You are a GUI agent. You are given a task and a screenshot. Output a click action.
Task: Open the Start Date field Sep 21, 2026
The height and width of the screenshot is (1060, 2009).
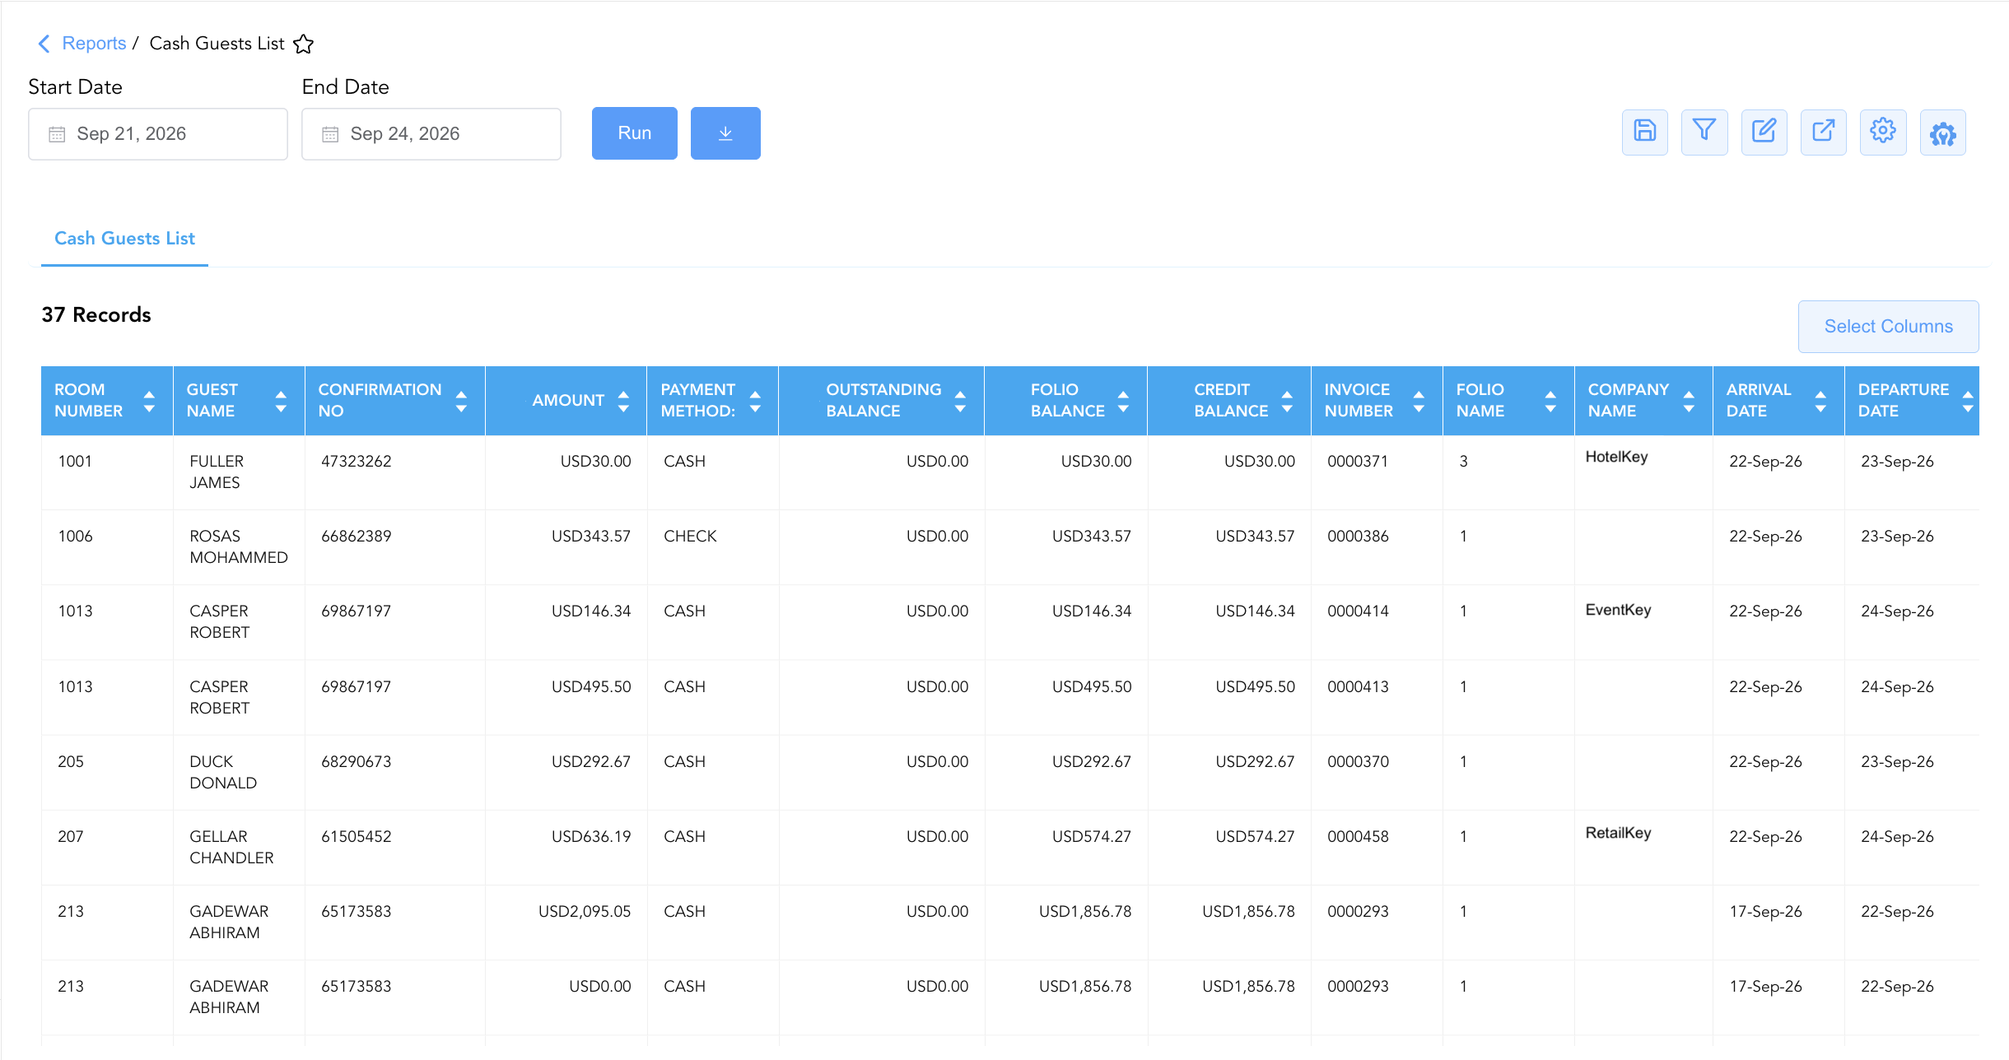(158, 134)
